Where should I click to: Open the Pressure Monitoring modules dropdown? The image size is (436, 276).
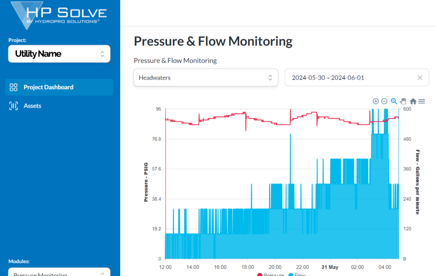coord(59,273)
